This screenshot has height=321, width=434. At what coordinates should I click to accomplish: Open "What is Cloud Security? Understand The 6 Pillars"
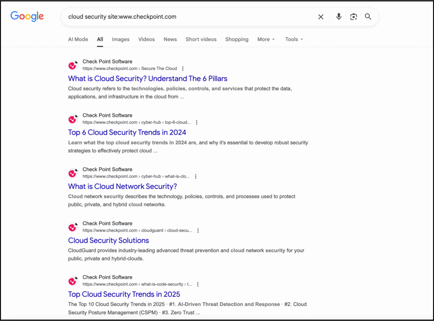click(147, 78)
